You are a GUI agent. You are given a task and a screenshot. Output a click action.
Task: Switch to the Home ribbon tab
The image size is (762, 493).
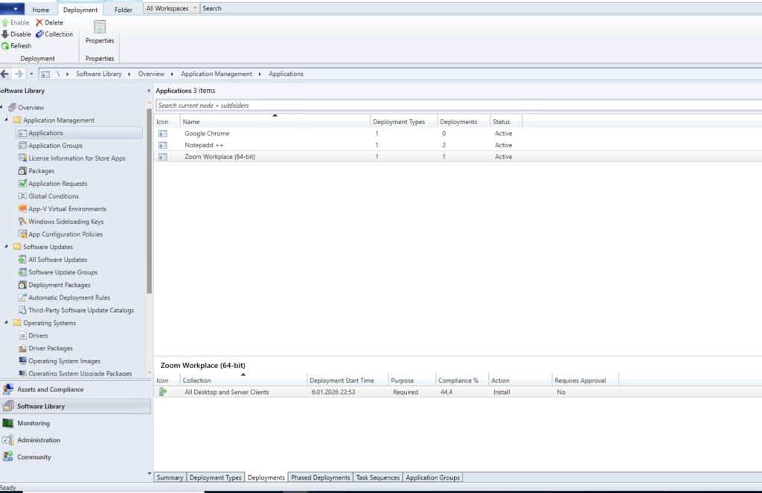click(41, 10)
